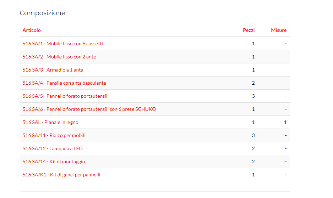Click the Articolo column header

32,30
